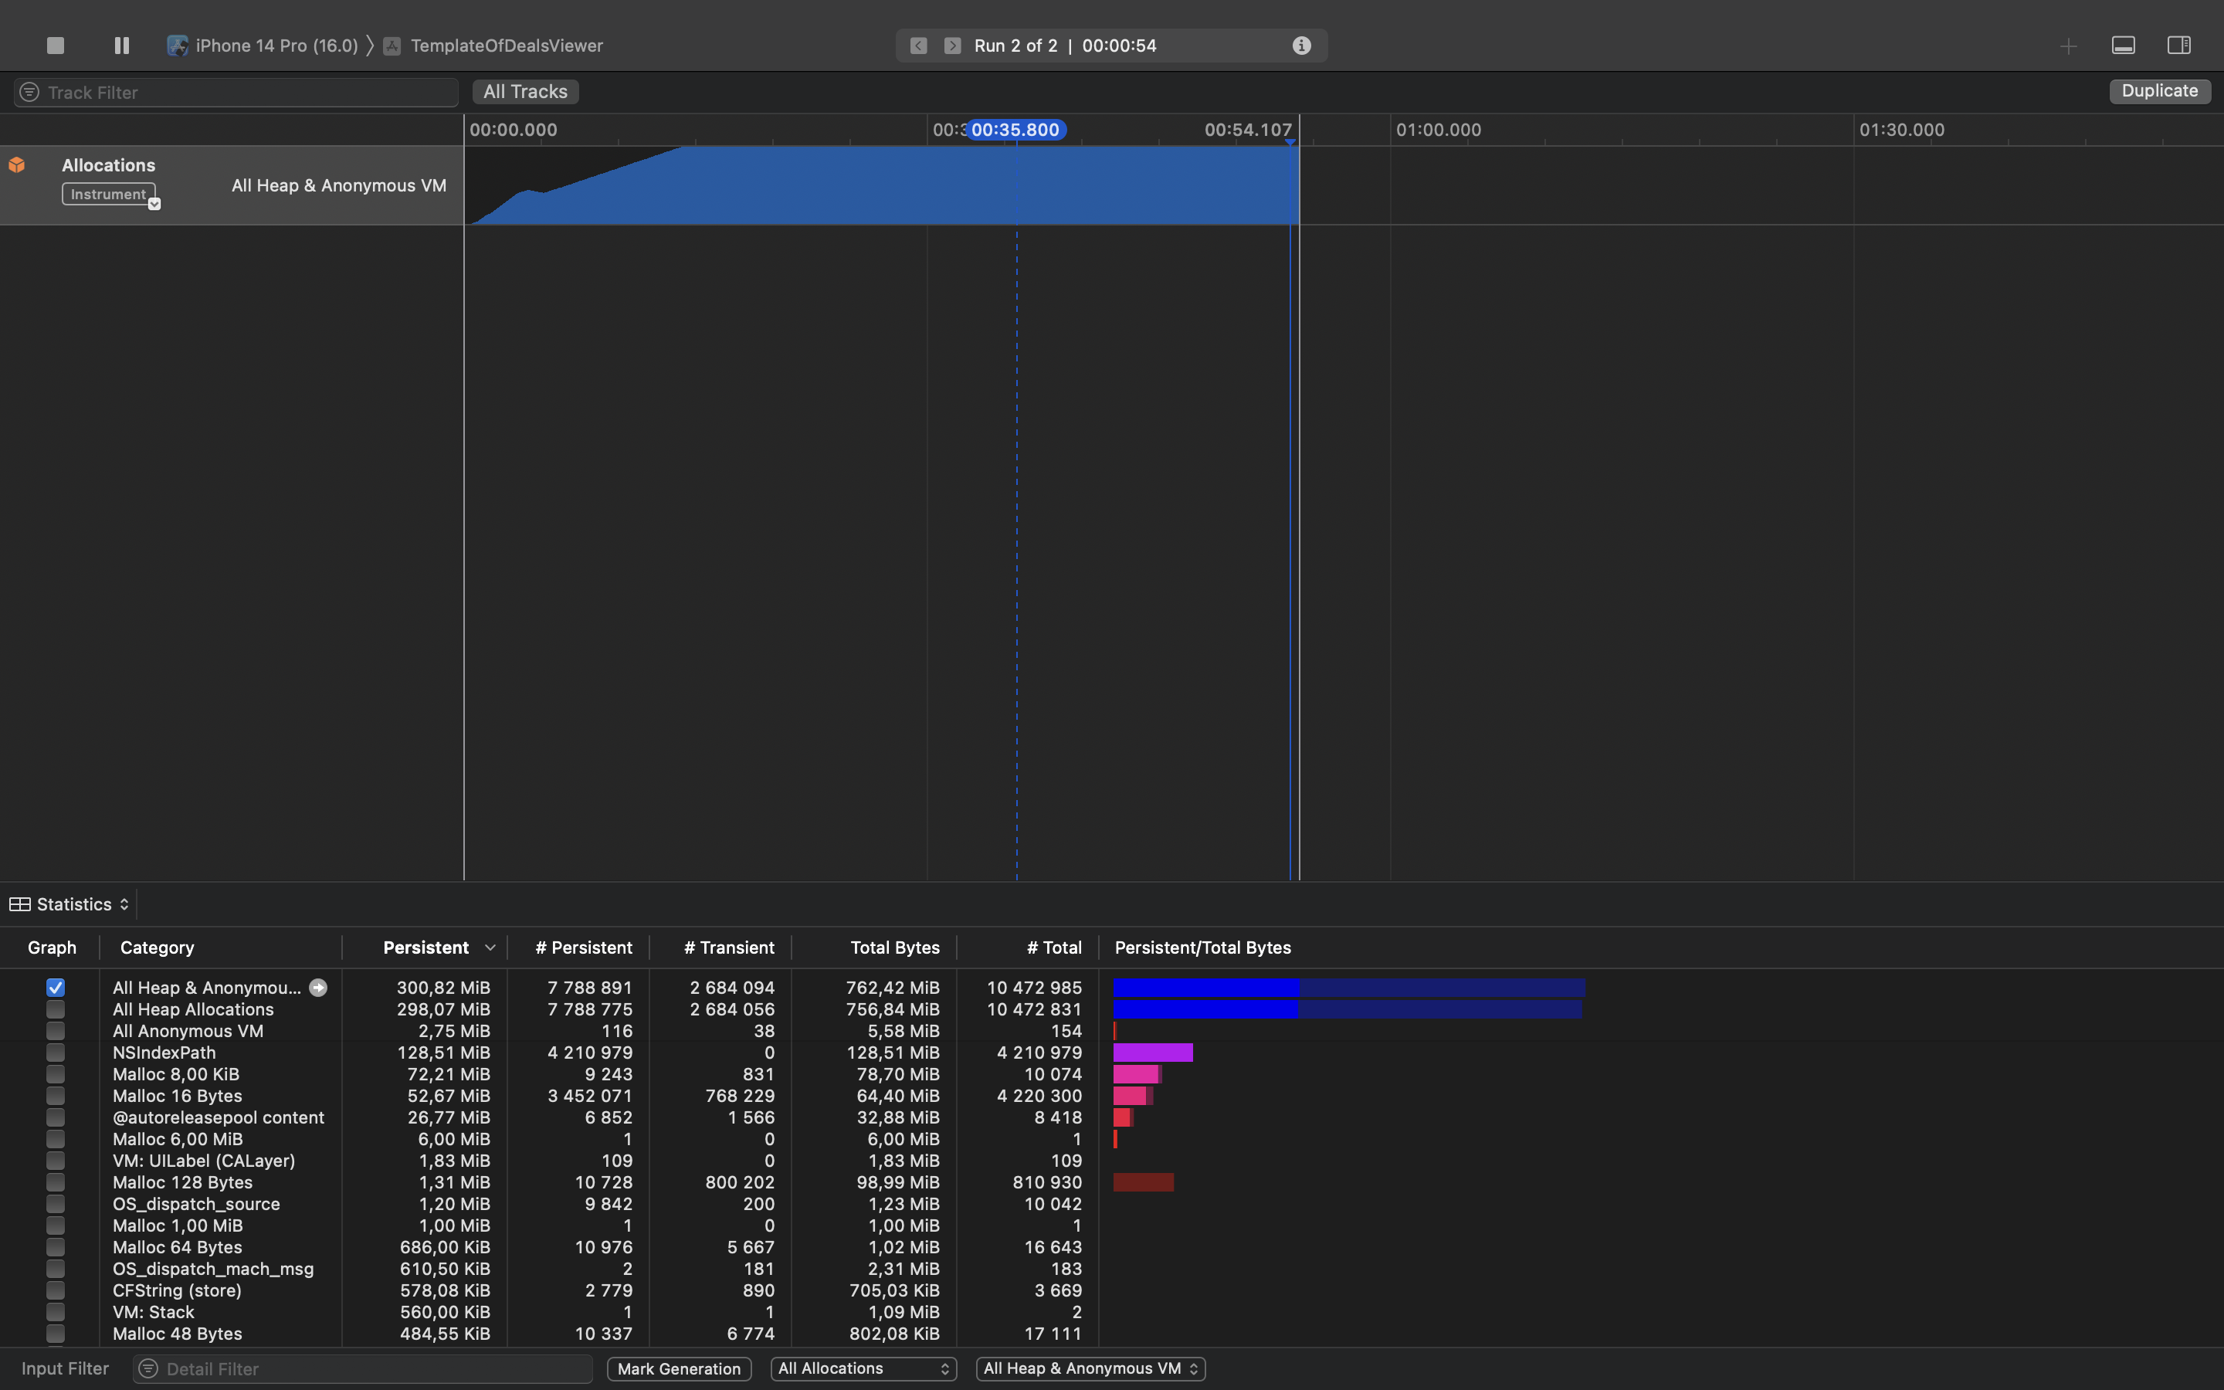Viewport: 2224px width, 1390px height.
Task: Select the NSIndexPath category row
Action: pyautogui.click(x=1112, y=1052)
